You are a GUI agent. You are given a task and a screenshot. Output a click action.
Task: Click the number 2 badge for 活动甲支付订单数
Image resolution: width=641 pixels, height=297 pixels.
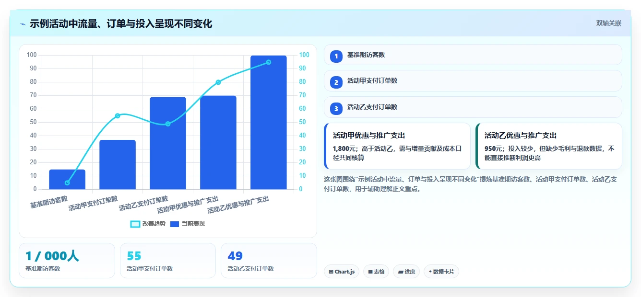336,82
